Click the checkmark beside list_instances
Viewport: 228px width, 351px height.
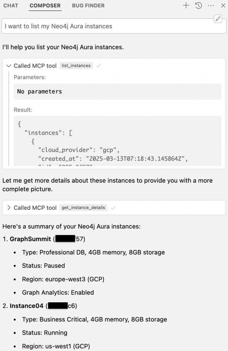coord(98,66)
